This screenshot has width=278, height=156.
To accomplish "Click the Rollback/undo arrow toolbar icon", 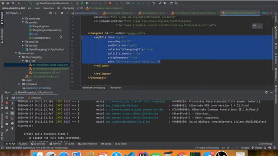I will click(154, 3).
